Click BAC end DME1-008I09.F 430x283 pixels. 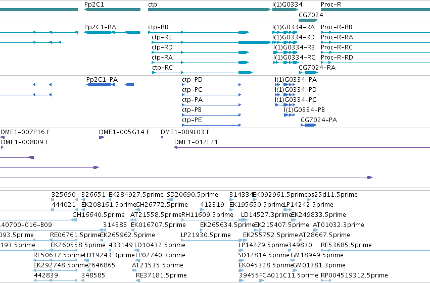25,142
